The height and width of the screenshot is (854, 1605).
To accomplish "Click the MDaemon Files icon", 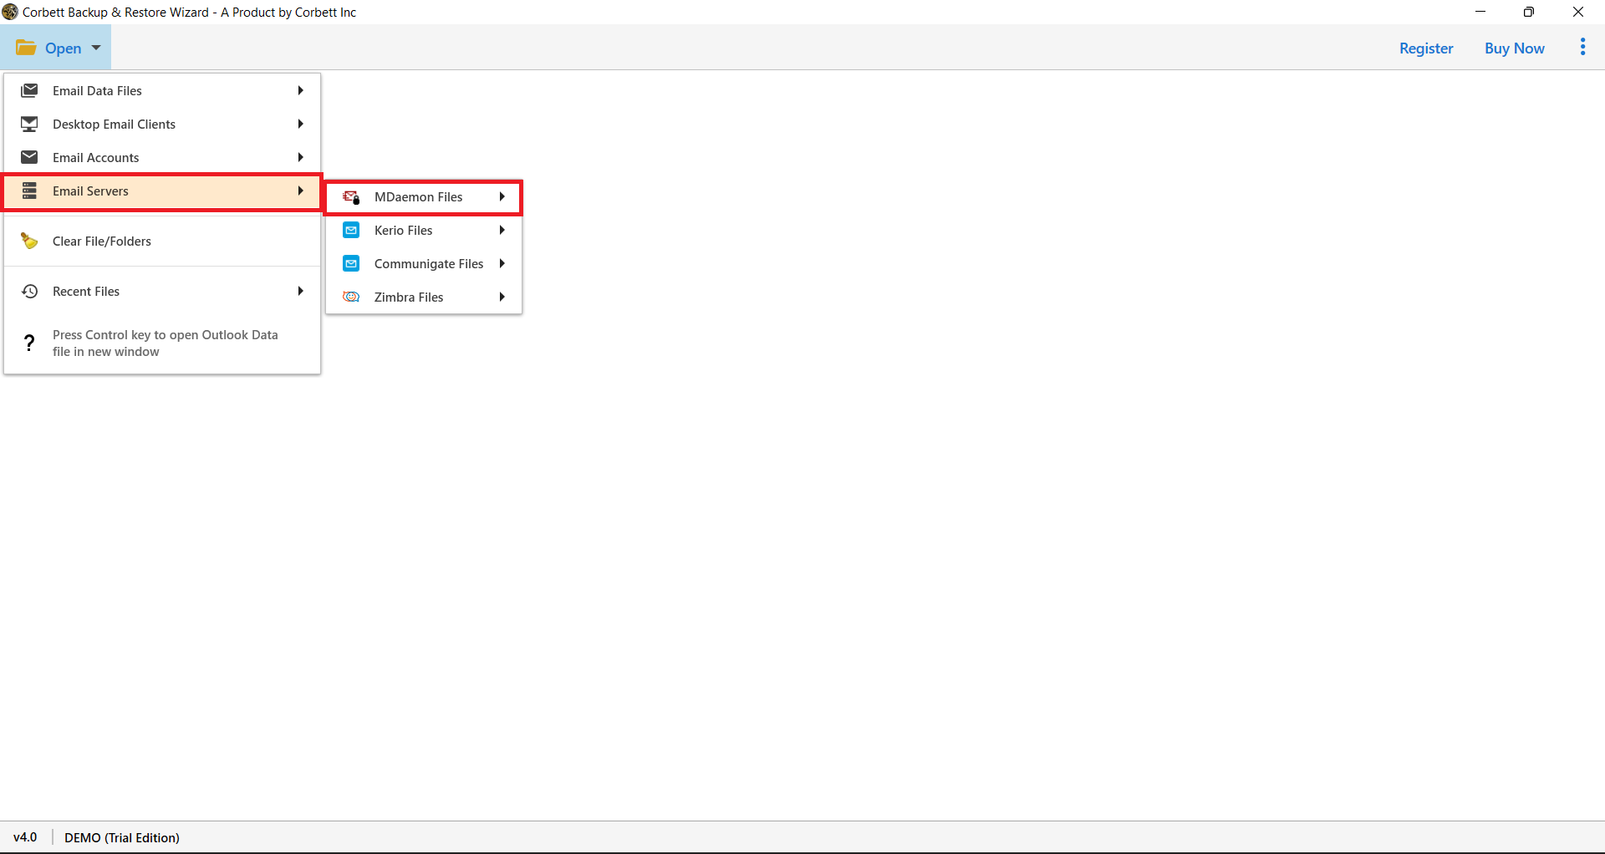I will [351, 197].
